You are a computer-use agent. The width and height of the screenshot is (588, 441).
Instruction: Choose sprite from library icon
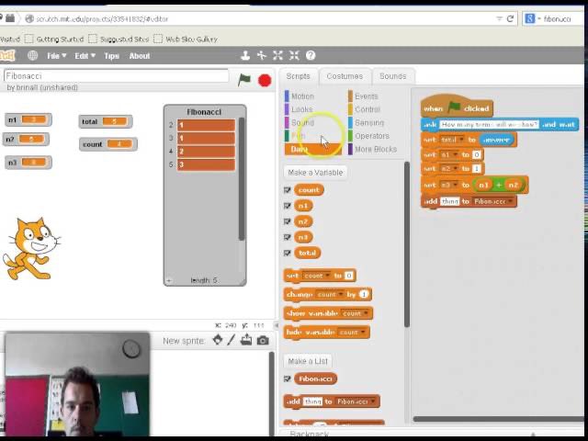(x=218, y=340)
